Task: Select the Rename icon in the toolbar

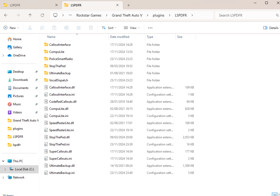Action: pos(66,28)
